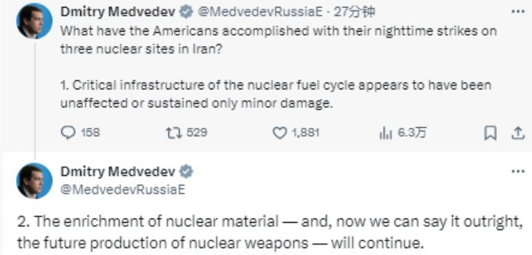Click @MedvedevRussiaE handle below second name
Image resolution: width=532 pixels, height=255 pixels.
(x=123, y=190)
